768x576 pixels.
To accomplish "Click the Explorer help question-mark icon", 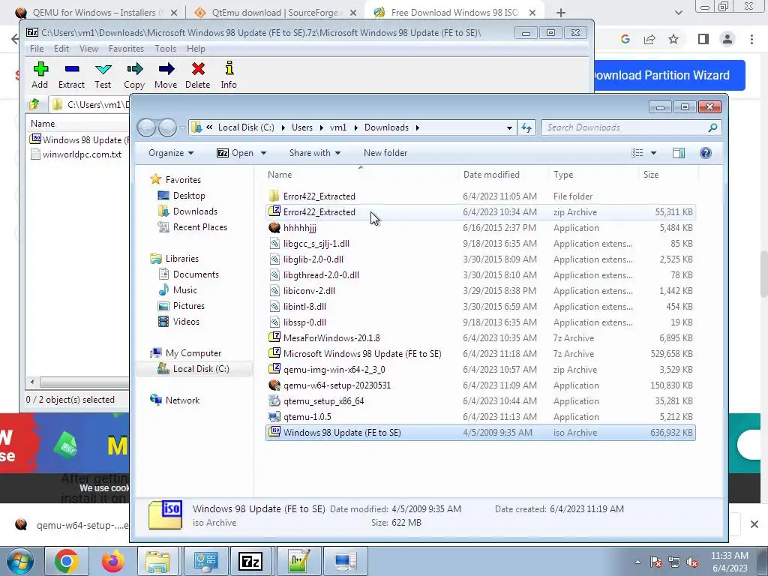I will tap(705, 153).
